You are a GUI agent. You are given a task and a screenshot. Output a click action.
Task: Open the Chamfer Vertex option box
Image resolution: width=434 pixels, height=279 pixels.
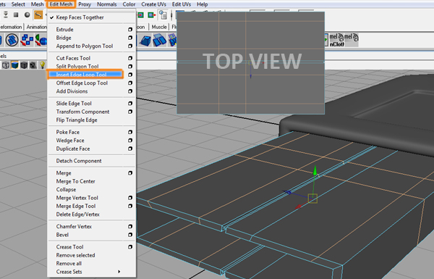(x=130, y=227)
